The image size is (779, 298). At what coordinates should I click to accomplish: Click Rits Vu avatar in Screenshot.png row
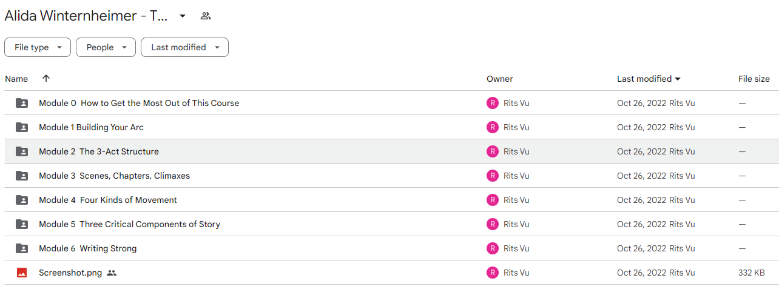493,273
